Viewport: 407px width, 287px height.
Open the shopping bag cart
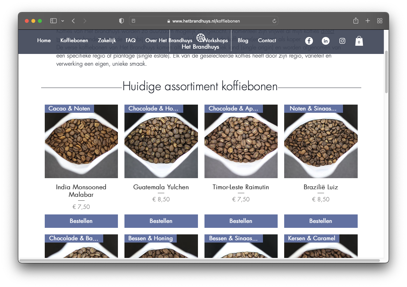pos(359,41)
